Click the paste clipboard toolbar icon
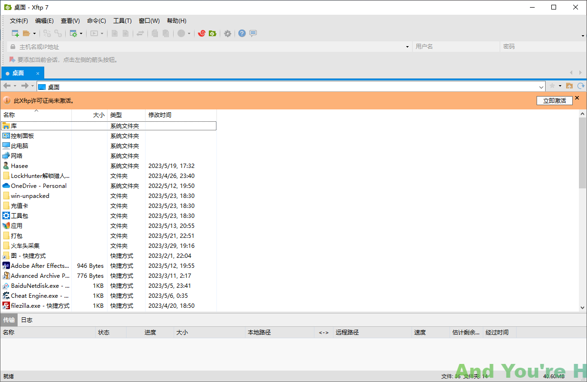 click(x=166, y=33)
